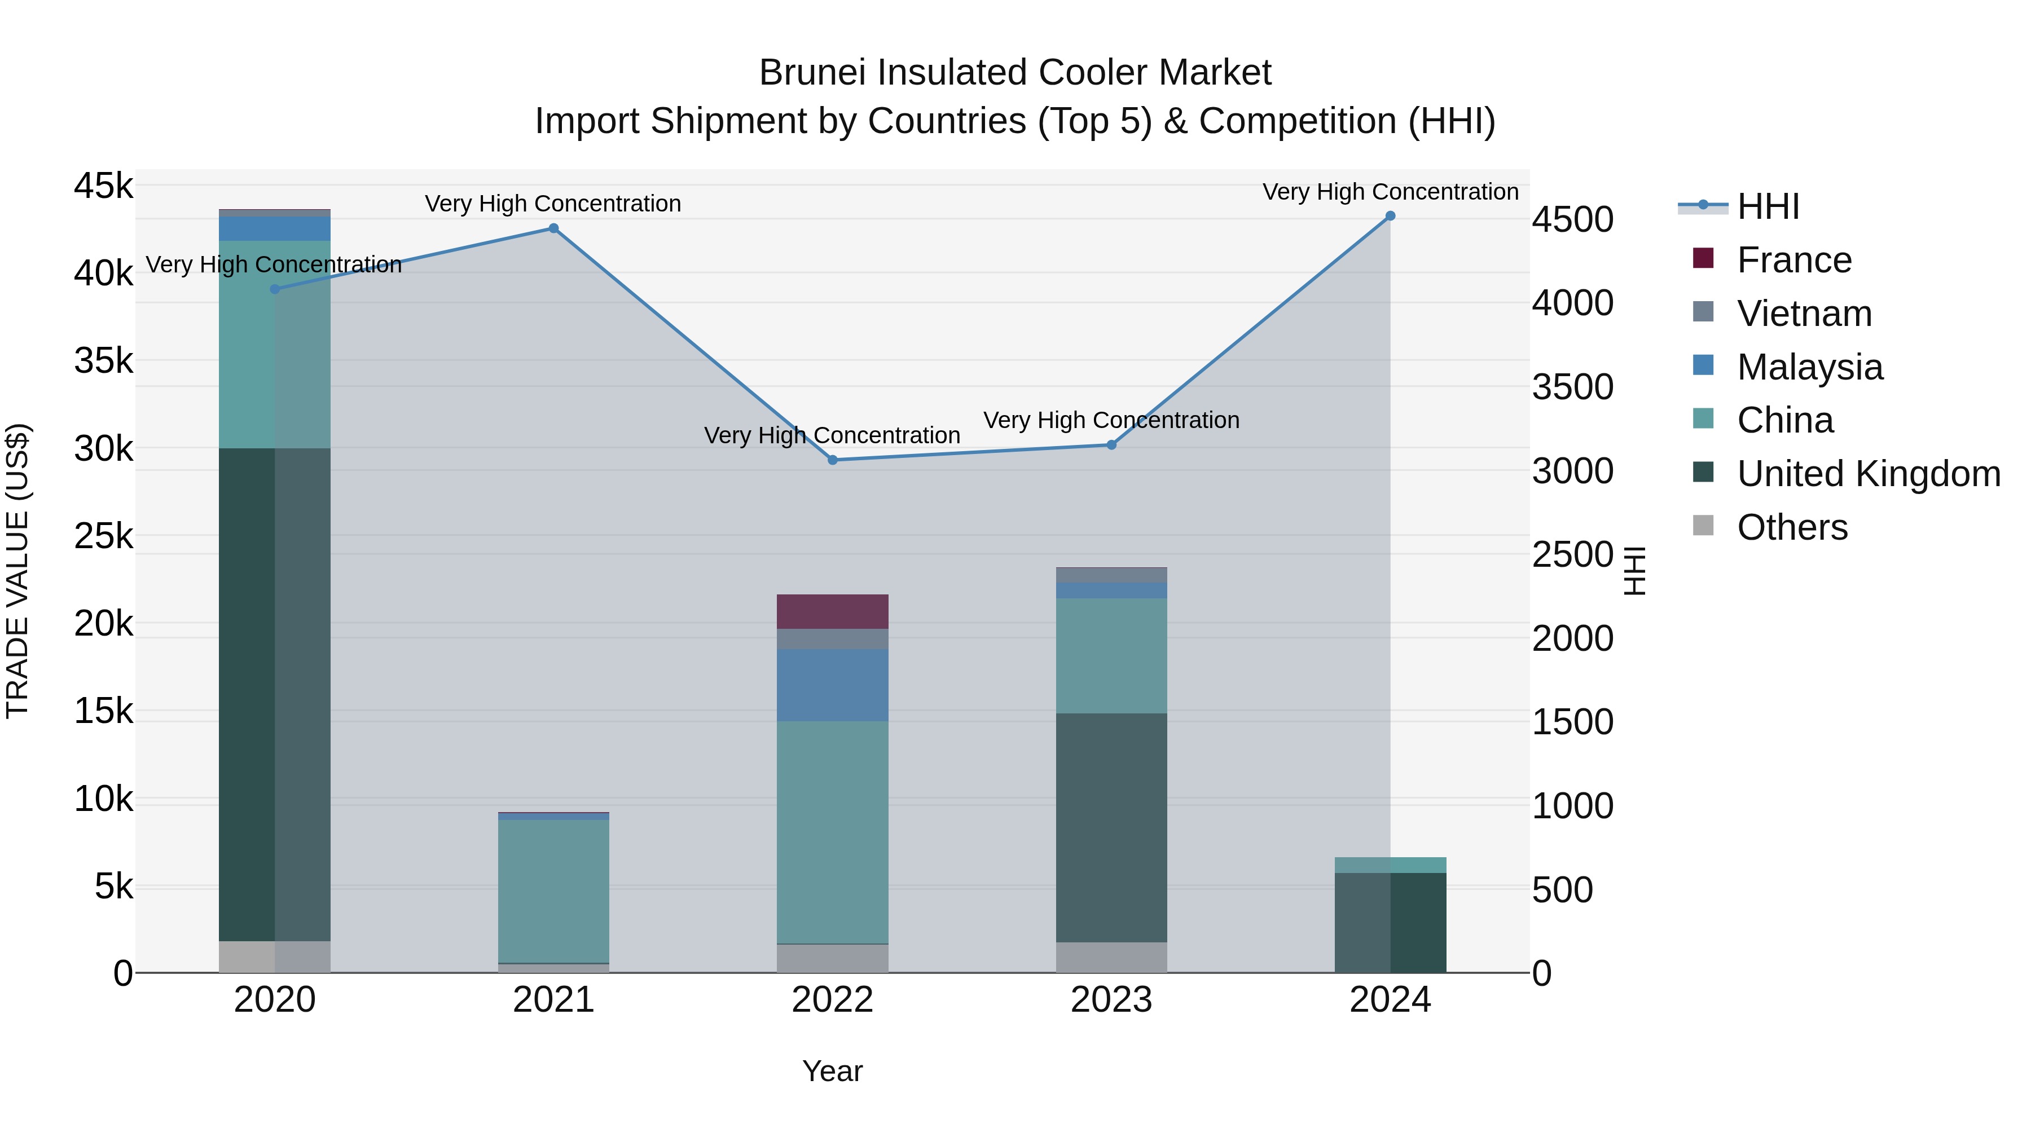Click the chart title Brunei Insulated Cooler Market
The image size is (2031, 1142).
coord(1016,73)
